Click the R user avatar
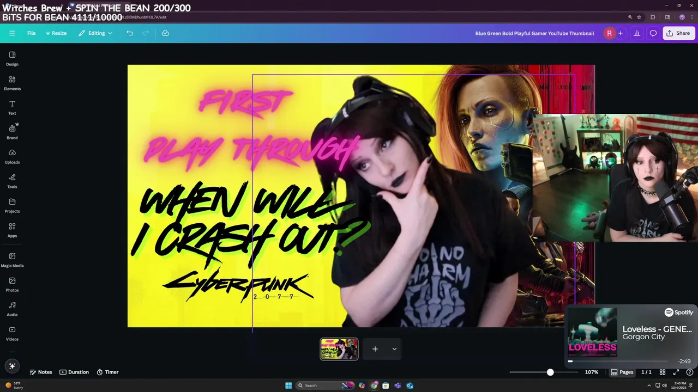Image resolution: width=698 pixels, height=392 pixels. pos(609,33)
